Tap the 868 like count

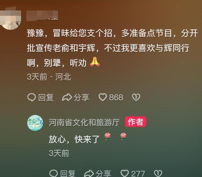[x=116, y=98]
